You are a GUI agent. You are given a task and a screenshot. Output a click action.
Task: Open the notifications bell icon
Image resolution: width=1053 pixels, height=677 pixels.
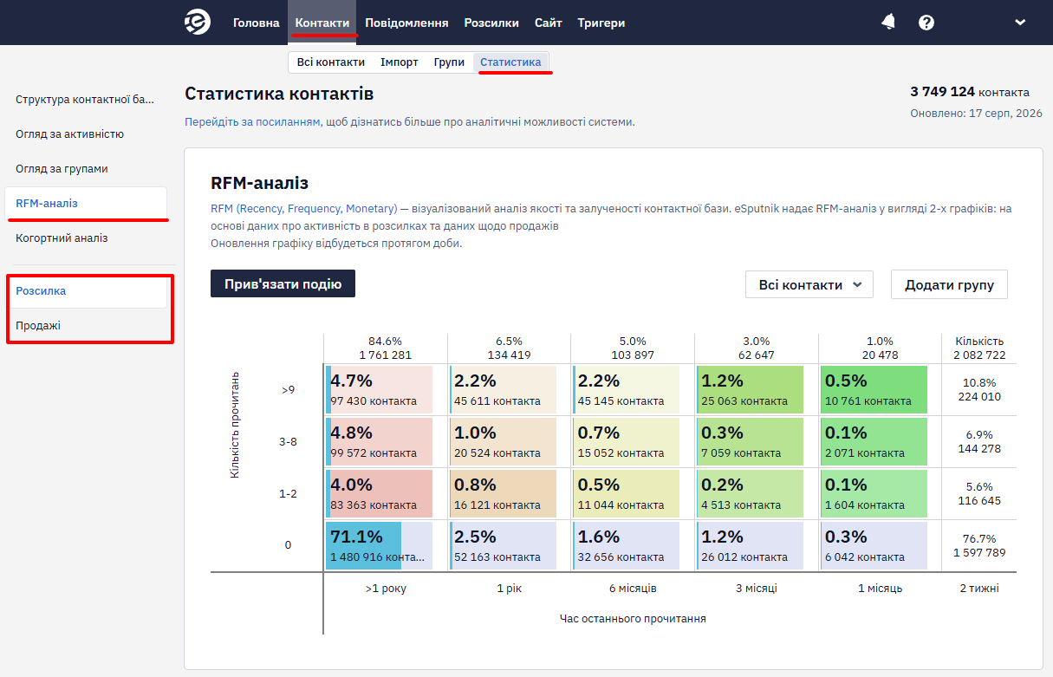point(888,23)
